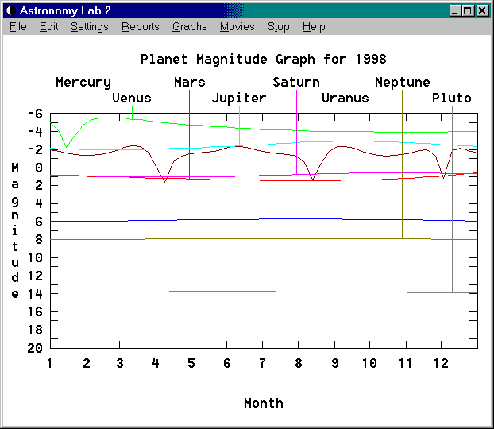Screen dimensions: 494x429
Task: Click month number 9 on the x-axis
Action: click(335, 363)
